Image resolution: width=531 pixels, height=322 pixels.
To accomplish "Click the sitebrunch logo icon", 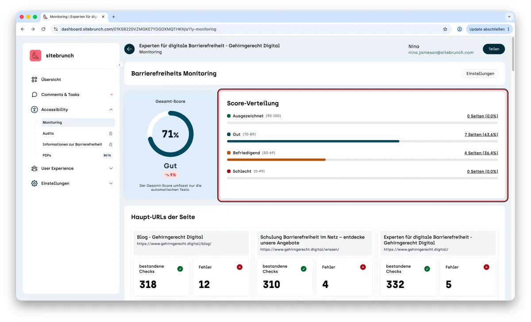I will click(x=35, y=56).
